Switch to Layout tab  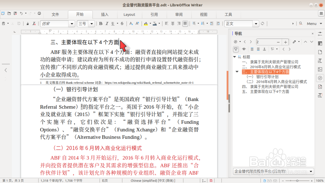tap(129, 15)
